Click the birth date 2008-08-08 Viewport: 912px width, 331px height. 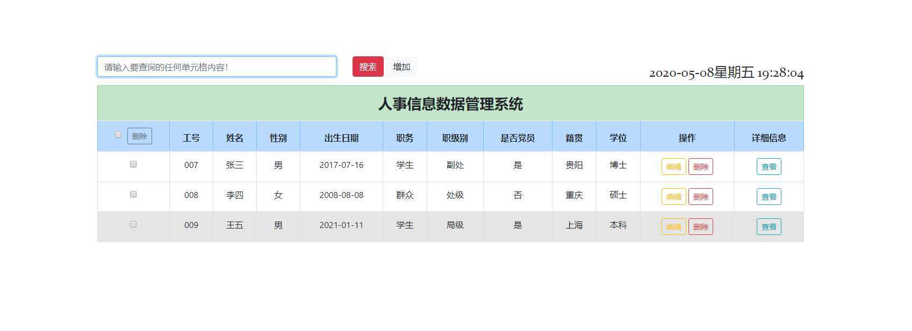coord(341,195)
